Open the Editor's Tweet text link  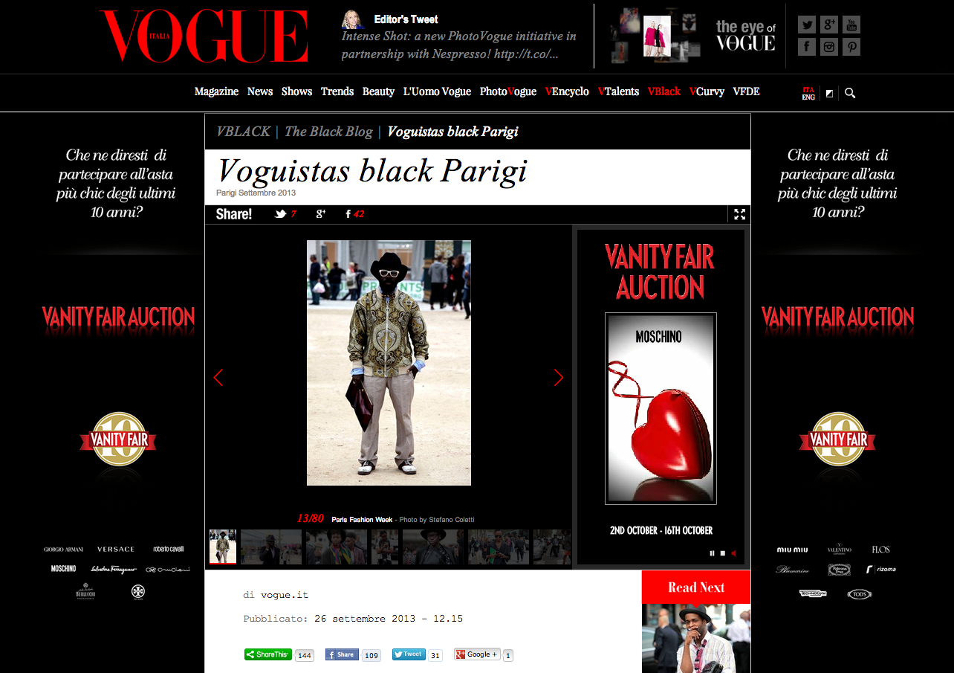[458, 45]
